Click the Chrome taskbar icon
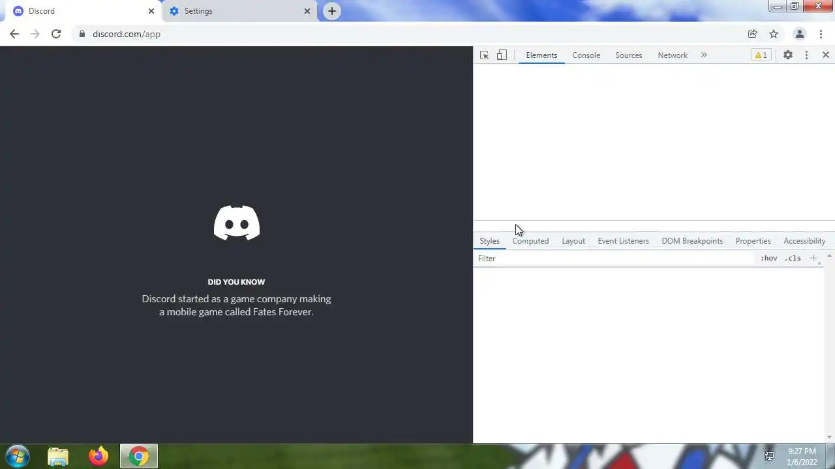 click(x=138, y=457)
